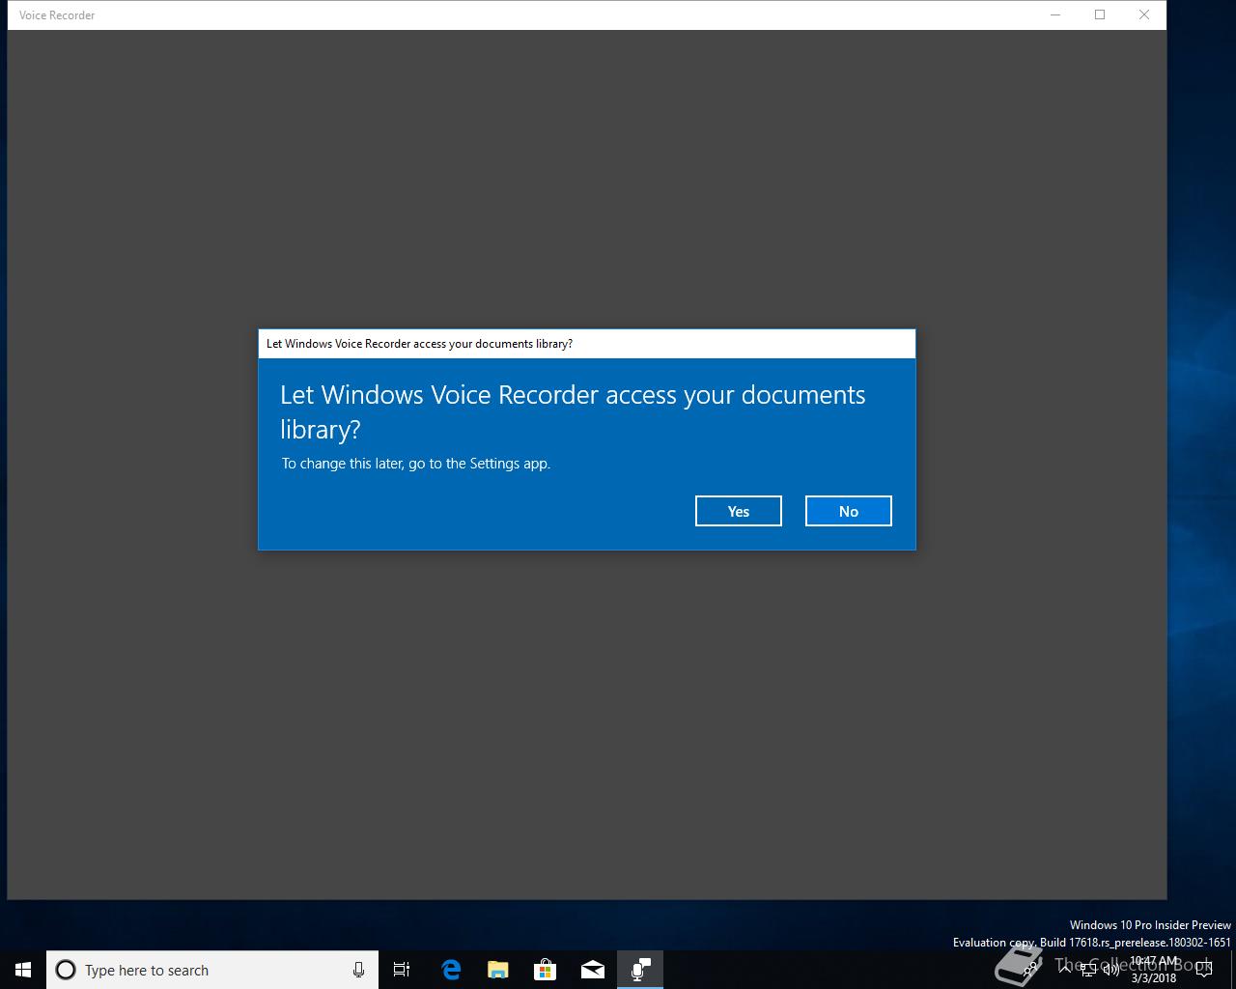This screenshot has height=989, width=1236.
Task: Close the Voice Recorder window
Action: 1144,14
